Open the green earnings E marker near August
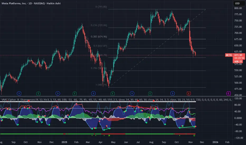The image size is (246, 145). tap(150, 94)
